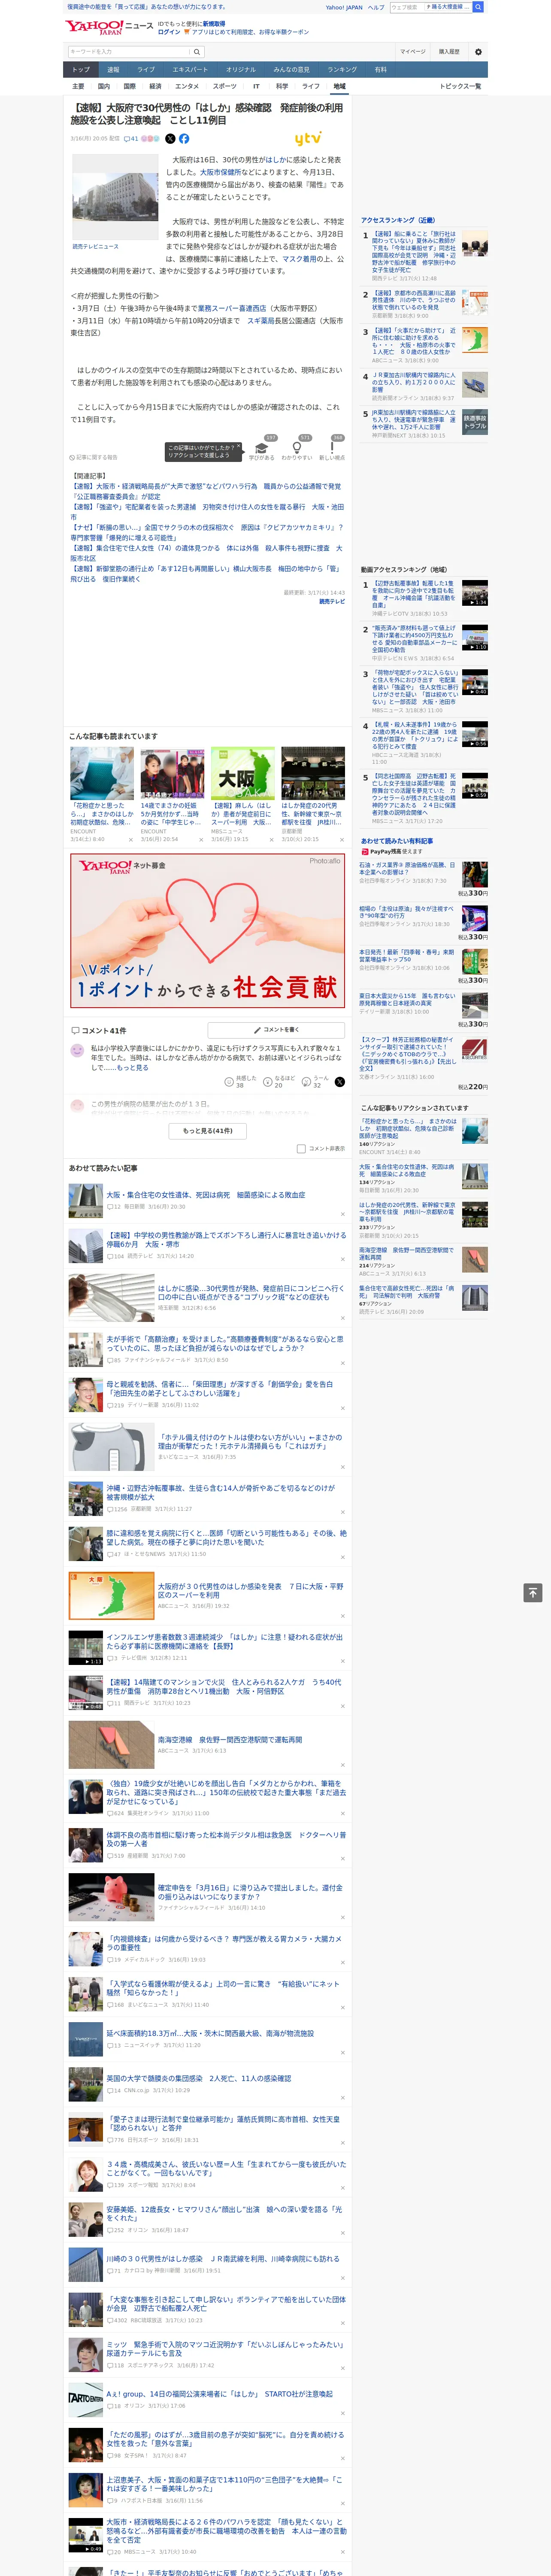The height and width of the screenshot is (2576, 551).
Task: Open the 速報 tab
Action: 113,69
